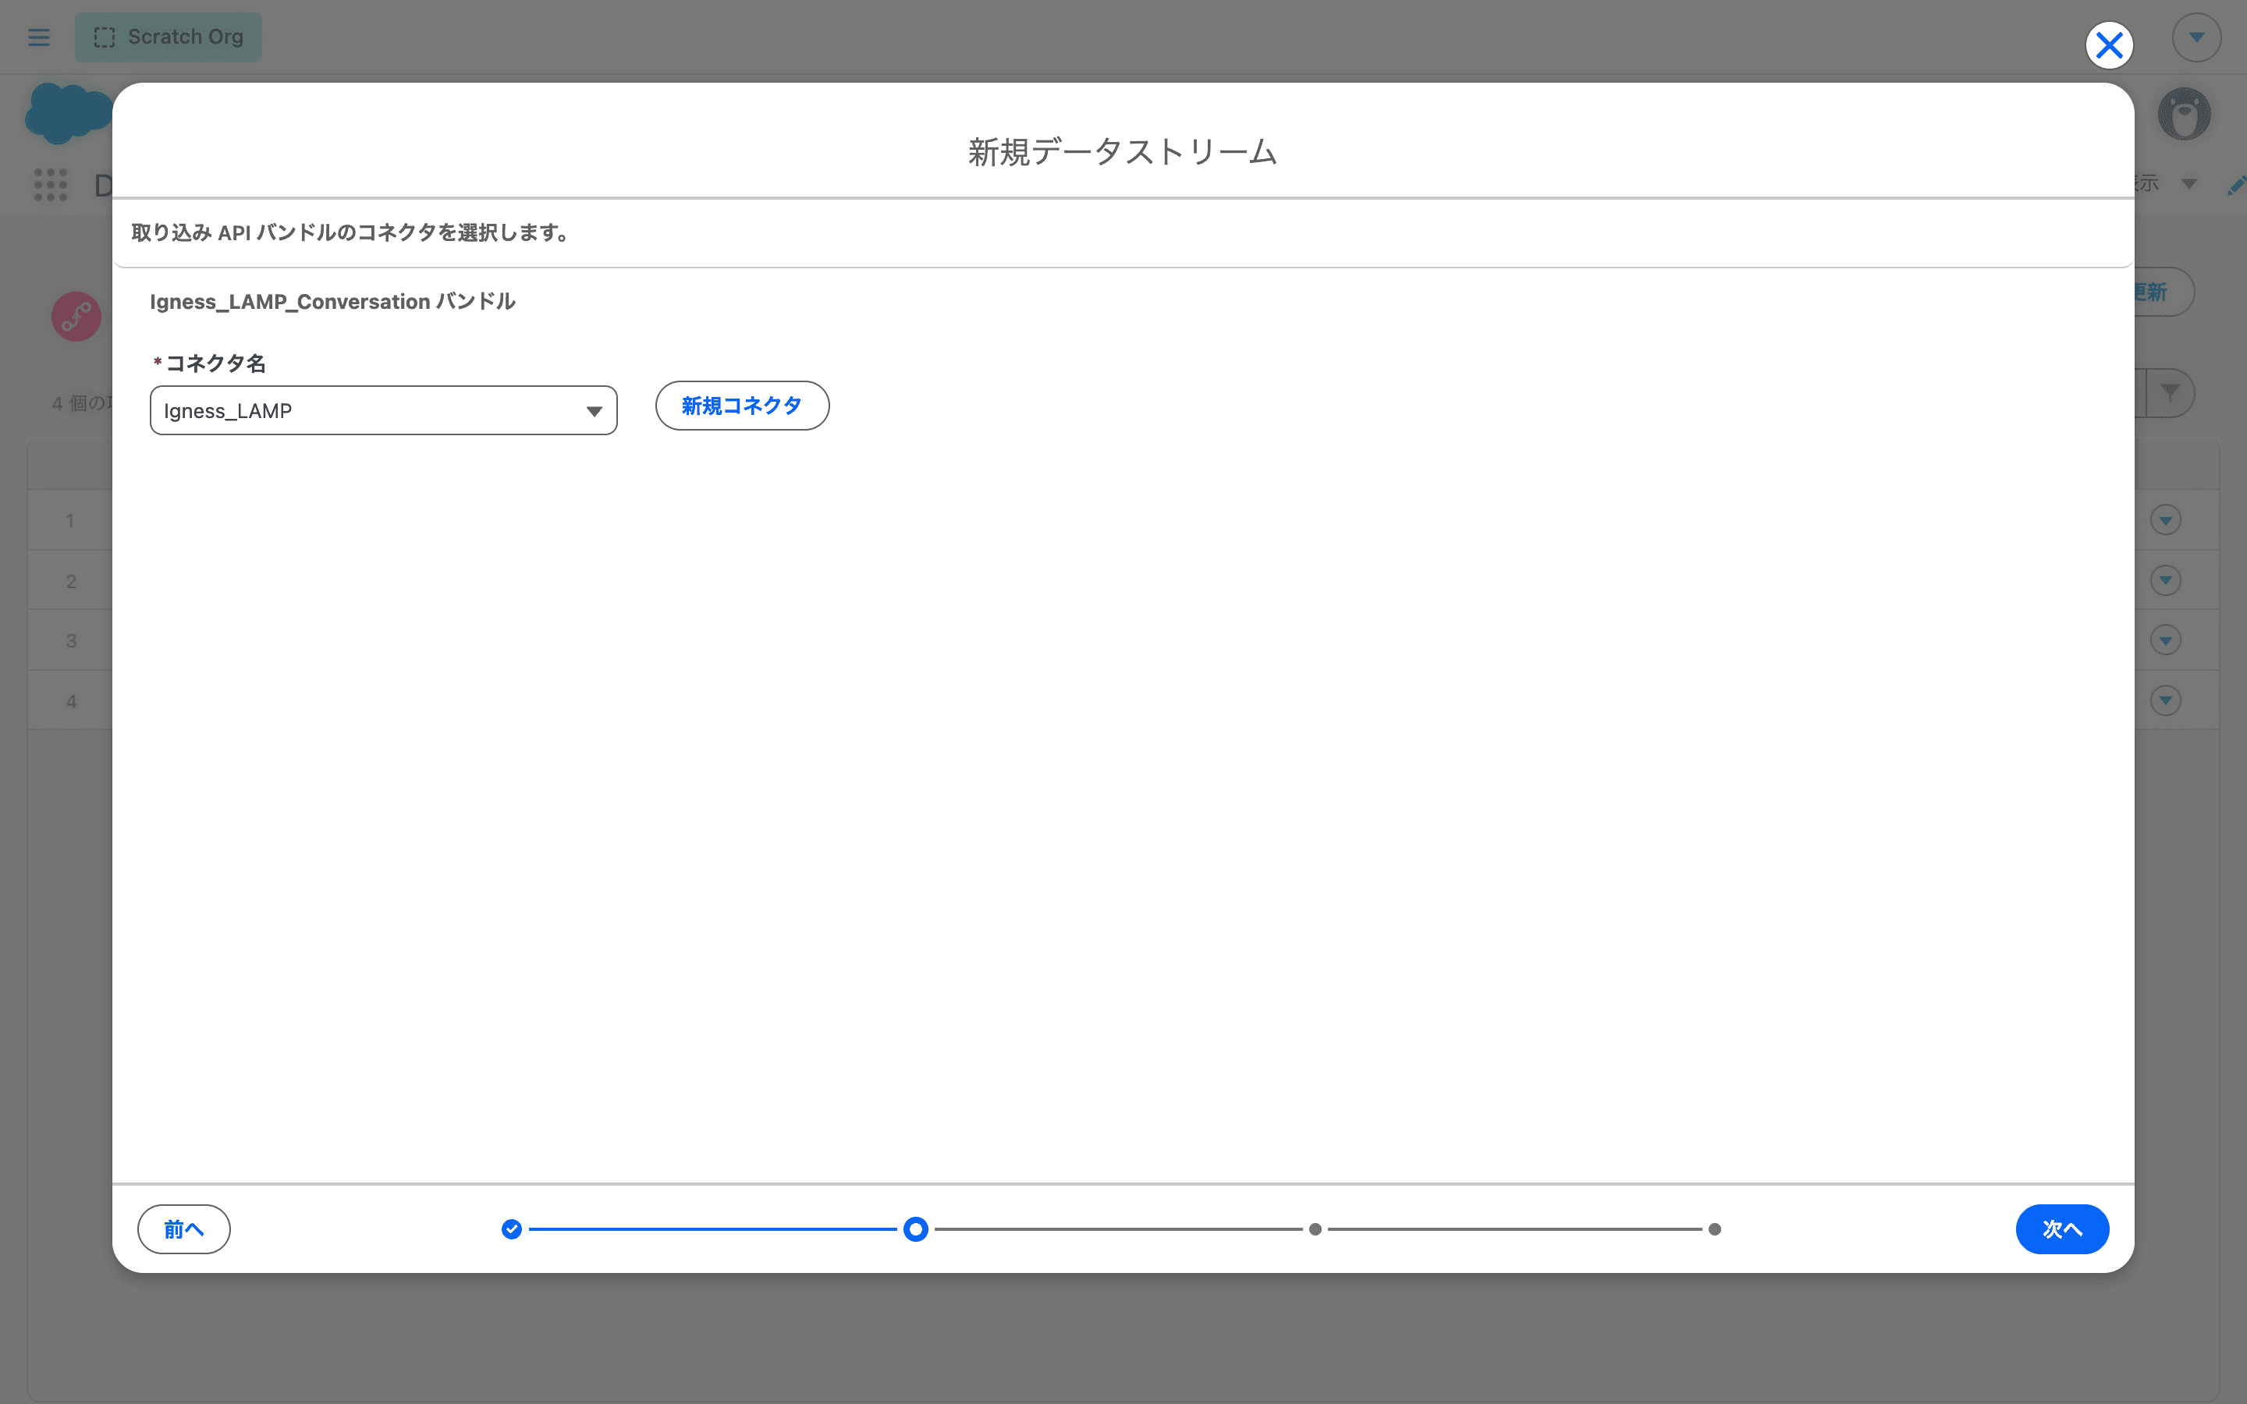2247x1404 pixels.
Task: Click the Salesforce cloud logo
Action: pos(68,113)
